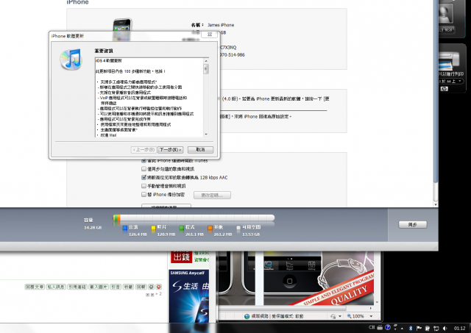Click 回報 button in forum page
The image size is (471, 333).
141,287
